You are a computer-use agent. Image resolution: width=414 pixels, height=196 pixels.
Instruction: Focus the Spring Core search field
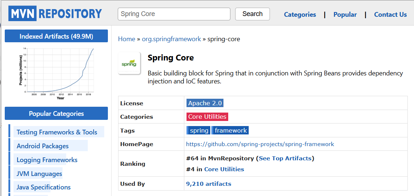(x=174, y=14)
